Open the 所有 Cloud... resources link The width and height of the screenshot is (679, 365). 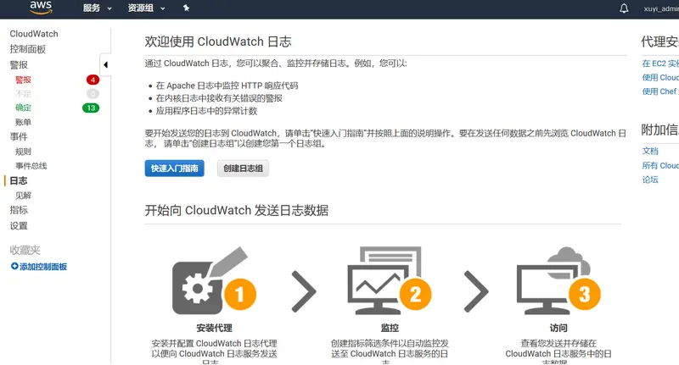(660, 165)
